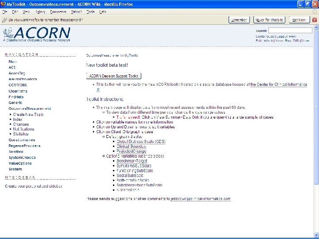
Task: Click the scrollbar down arrow
Action: pos(316,235)
